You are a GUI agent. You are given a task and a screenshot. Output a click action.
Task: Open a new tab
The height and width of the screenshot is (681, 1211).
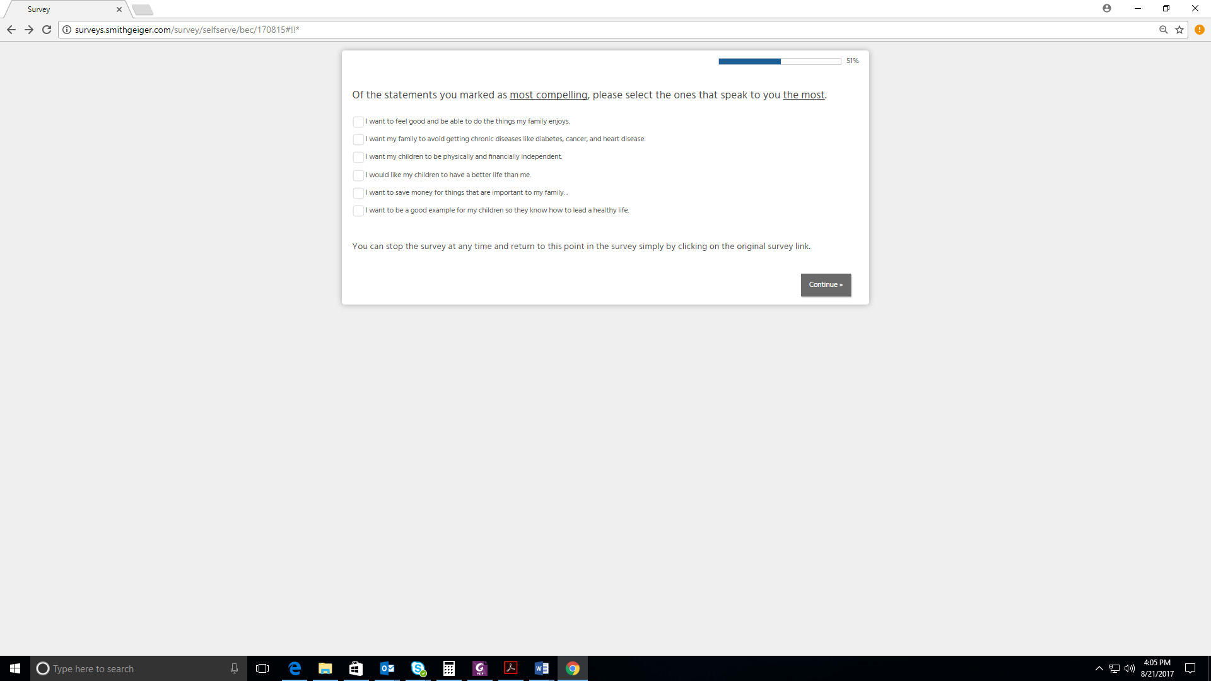tap(143, 9)
